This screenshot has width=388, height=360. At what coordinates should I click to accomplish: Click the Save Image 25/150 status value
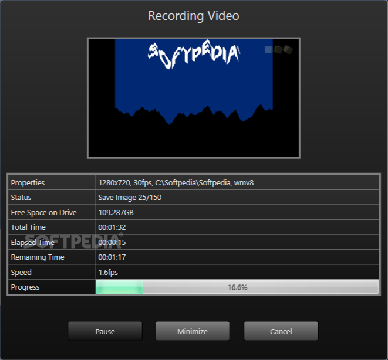pyautogui.click(x=130, y=198)
